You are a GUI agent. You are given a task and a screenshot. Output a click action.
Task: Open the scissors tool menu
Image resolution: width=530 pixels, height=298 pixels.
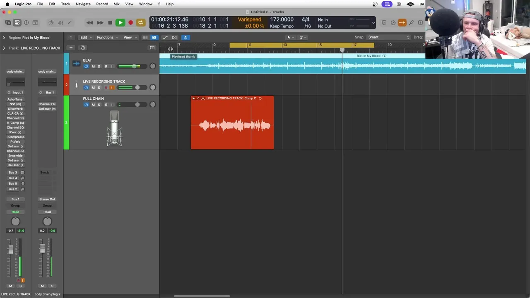point(303,37)
